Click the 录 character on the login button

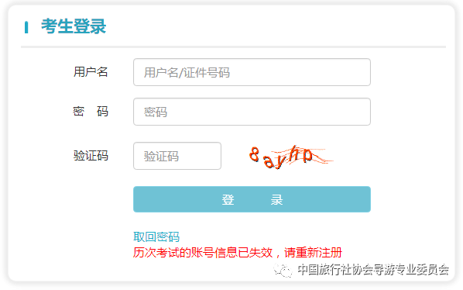pos(276,199)
